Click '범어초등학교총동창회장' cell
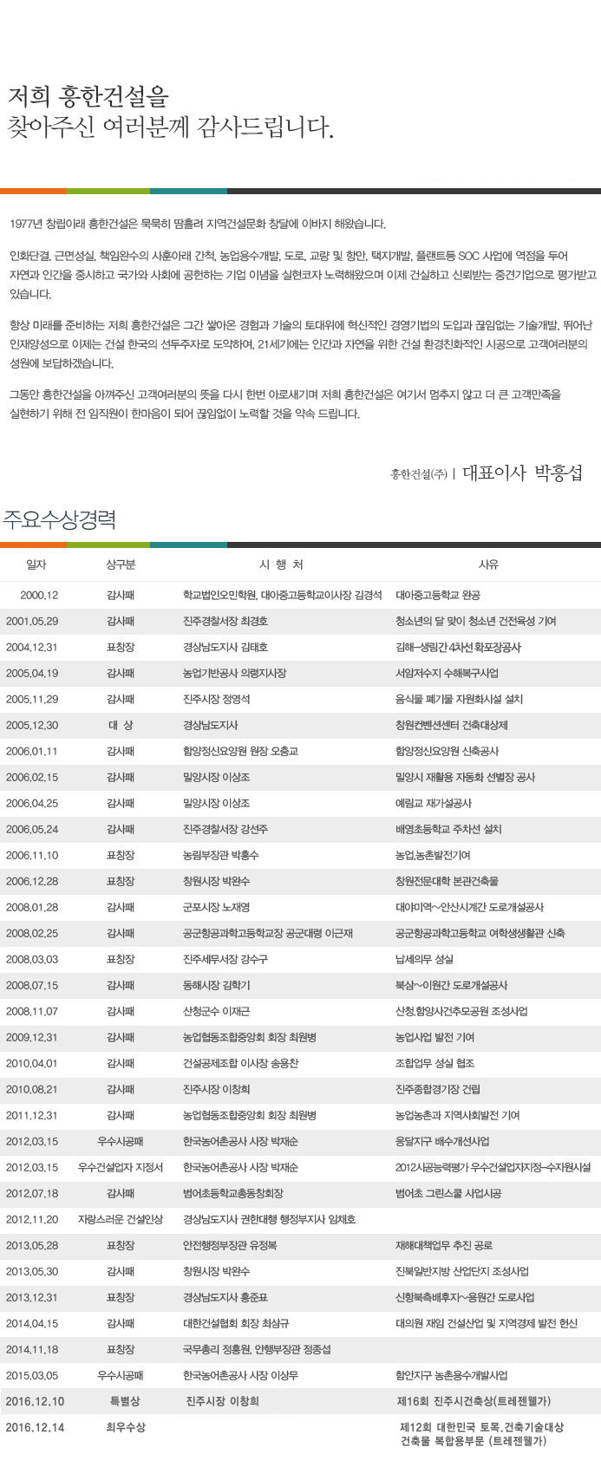The image size is (601, 1474). click(x=233, y=1193)
